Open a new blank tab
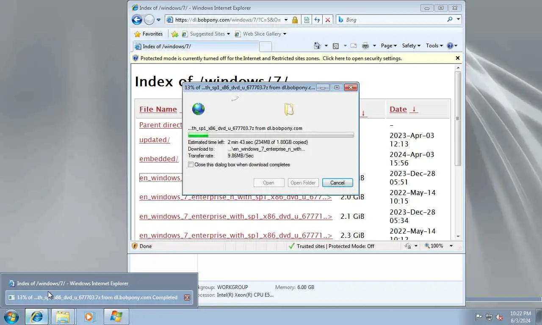Screen dimensions: 542x325 pyautogui.click(x=265, y=47)
